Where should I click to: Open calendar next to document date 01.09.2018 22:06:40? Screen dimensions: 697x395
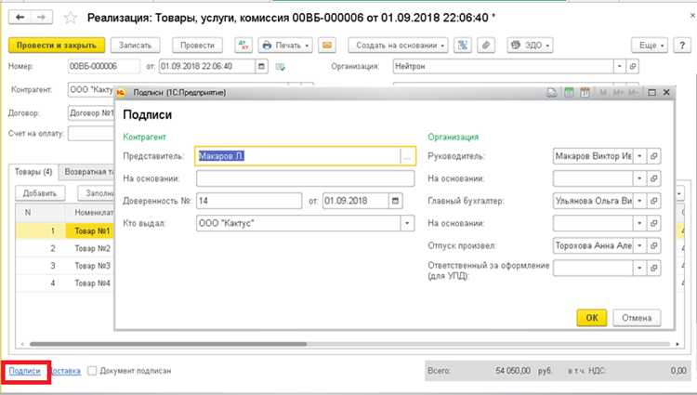tap(261, 67)
